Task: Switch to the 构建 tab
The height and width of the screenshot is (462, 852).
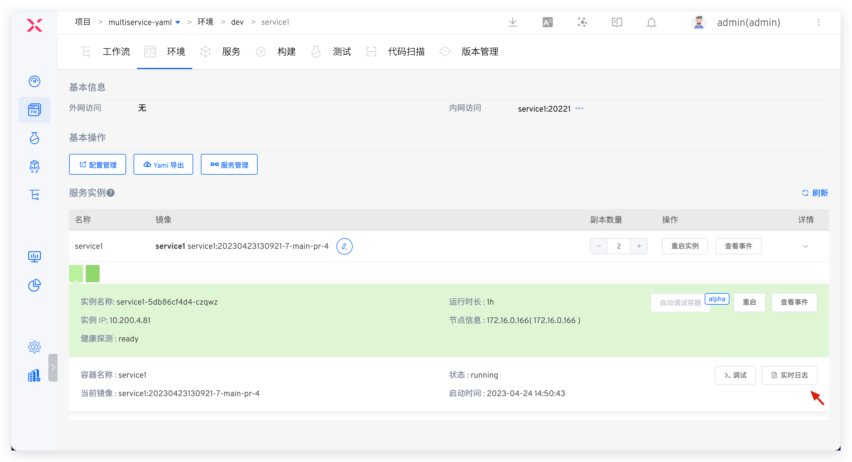Action: coord(286,51)
